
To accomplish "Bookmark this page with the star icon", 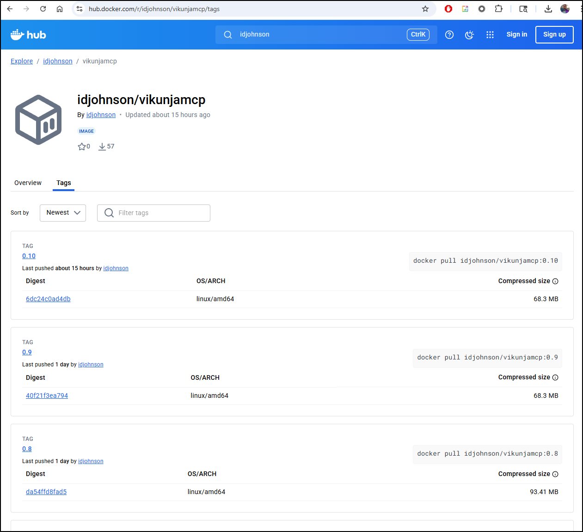I will point(425,9).
